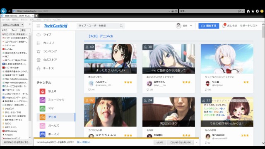265x149 pixels.
Task: Open サポートリスト link
Action: [x=249, y=26]
